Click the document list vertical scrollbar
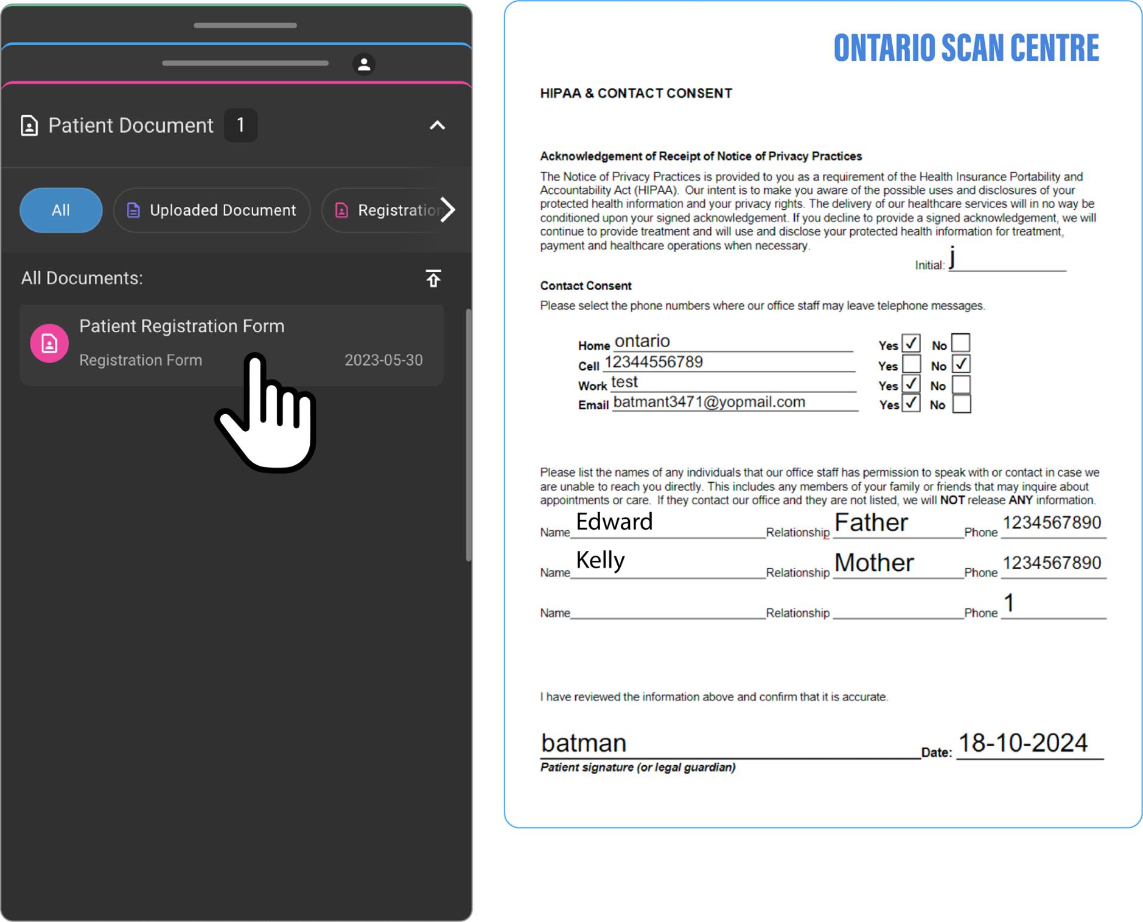 (468, 435)
